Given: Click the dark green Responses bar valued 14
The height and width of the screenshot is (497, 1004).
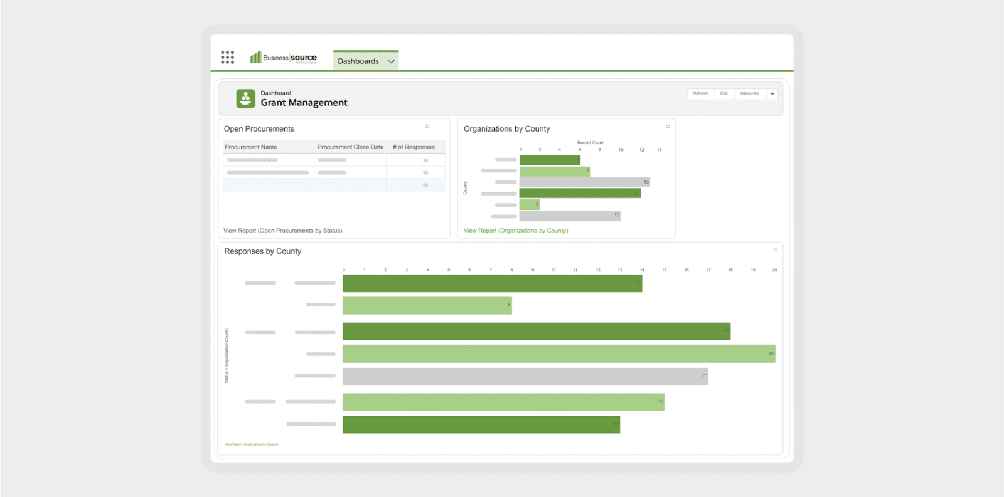Looking at the screenshot, I should (493, 283).
